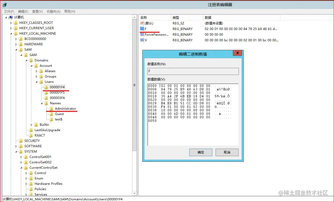Screen dimensions: 334x202
Task: Expand the SOFTWARE tree node
Action: tap(16, 146)
